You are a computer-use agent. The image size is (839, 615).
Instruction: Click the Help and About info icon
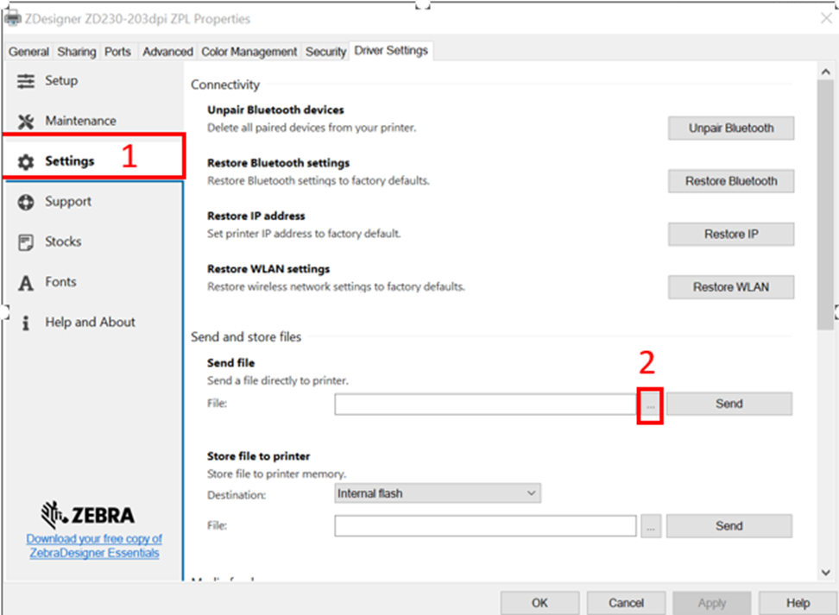[x=26, y=323]
